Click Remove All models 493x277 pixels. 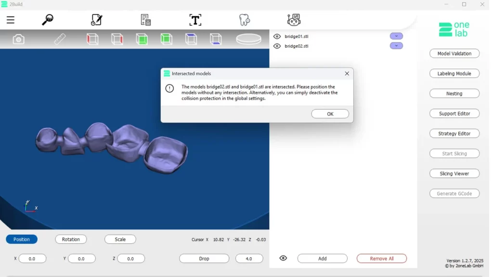click(382, 258)
